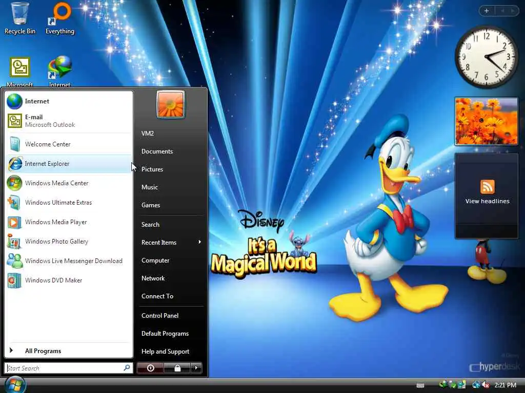Viewport: 525px width, 393px height.
Task: Click the network tray icon
Action: pos(476,385)
